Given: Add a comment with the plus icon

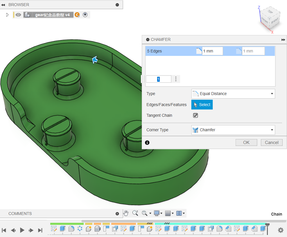Looking at the screenshot, I should click(x=117, y=214).
